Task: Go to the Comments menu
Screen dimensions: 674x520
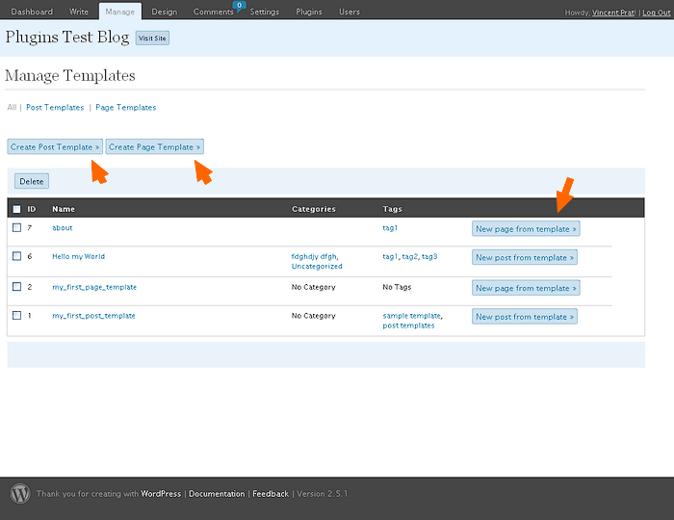Action: coord(213,12)
